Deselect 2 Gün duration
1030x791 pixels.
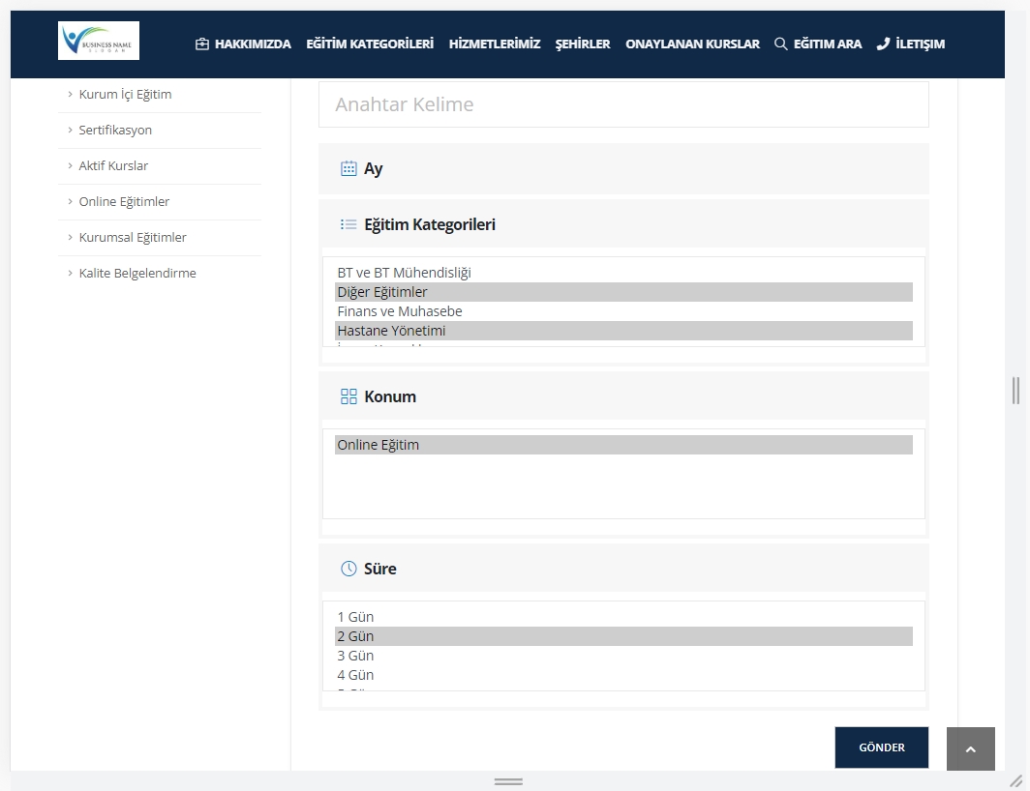(x=623, y=636)
